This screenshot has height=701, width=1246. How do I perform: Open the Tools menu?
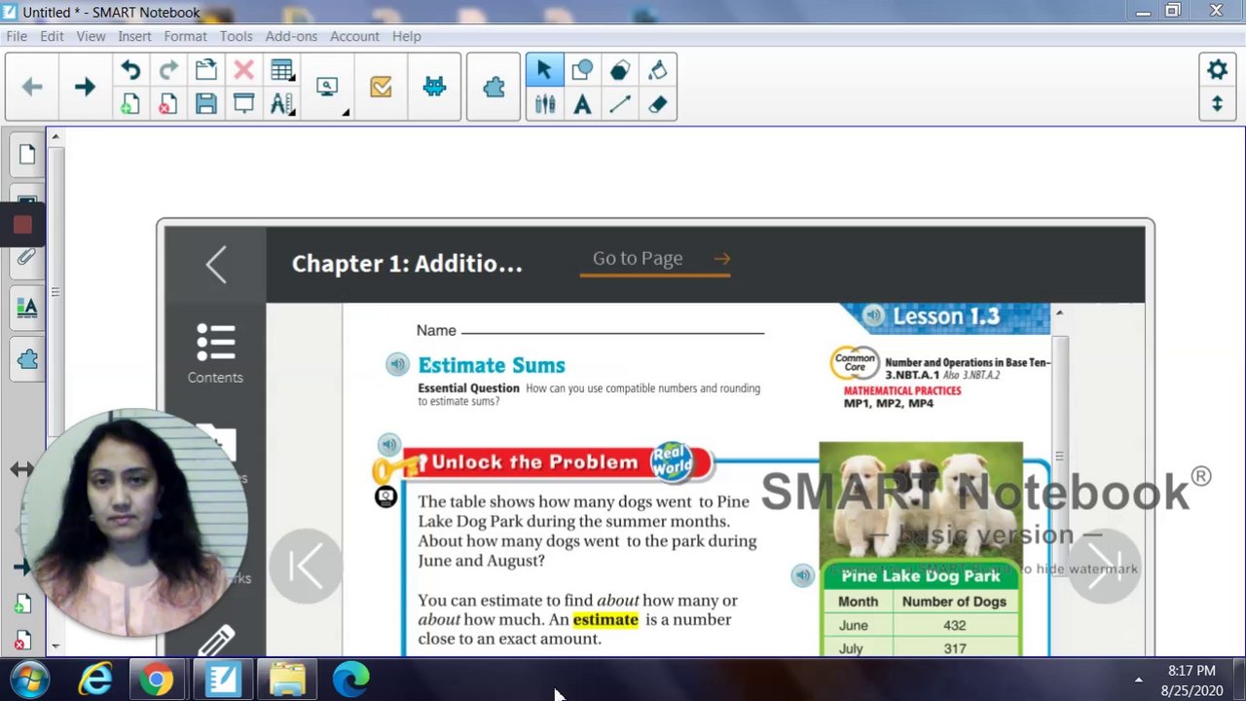[236, 36]
